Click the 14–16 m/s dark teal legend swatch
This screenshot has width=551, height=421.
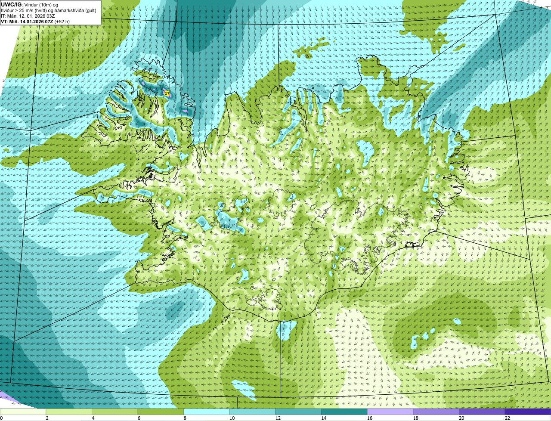[x=344, y=412]
